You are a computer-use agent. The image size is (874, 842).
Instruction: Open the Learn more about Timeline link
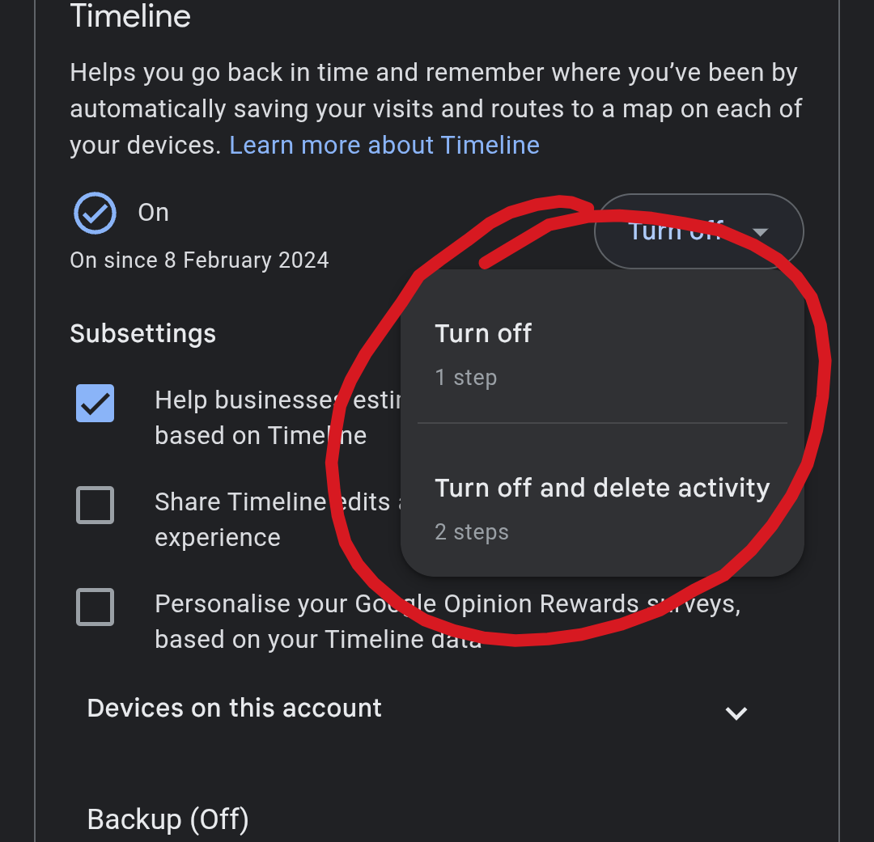click(x=384, y=146)
